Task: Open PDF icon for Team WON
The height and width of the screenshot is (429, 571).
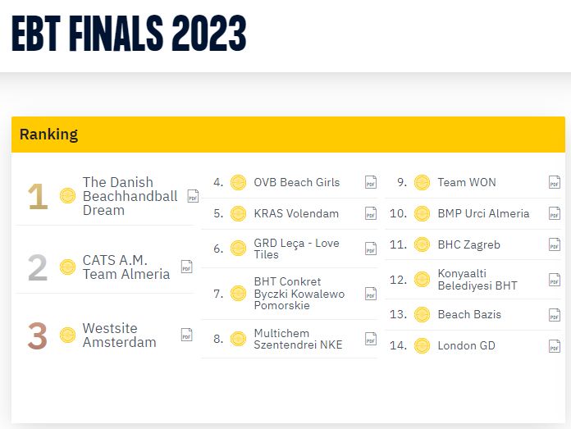Action: (555, 182)
